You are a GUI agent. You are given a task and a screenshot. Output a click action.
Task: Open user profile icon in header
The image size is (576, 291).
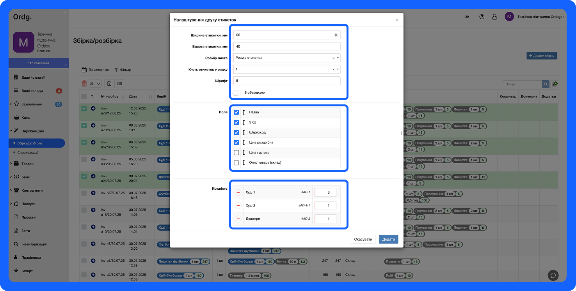[x=494, y=17]
